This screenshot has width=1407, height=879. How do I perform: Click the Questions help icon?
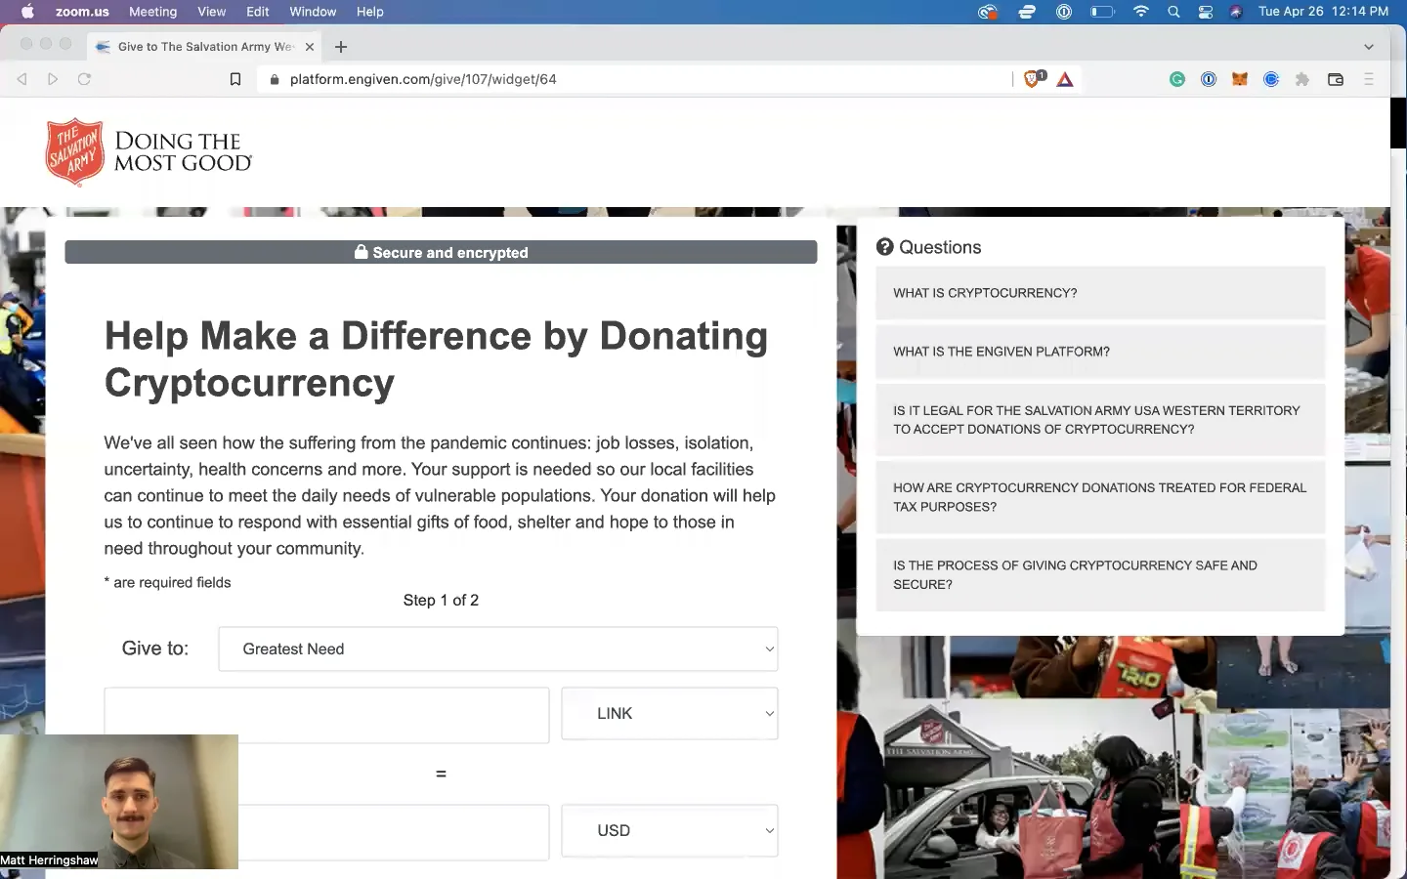[x=884, y=247]
